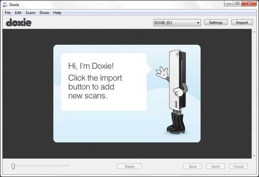
Task: Click the Hi, I'm Doxie welcome panel
Action: (127, 93)
